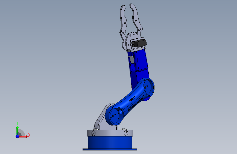Select the thin flange plate under the base

point(110,150)
